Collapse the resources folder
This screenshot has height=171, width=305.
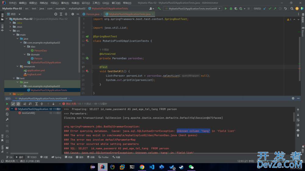click(17, 66)
